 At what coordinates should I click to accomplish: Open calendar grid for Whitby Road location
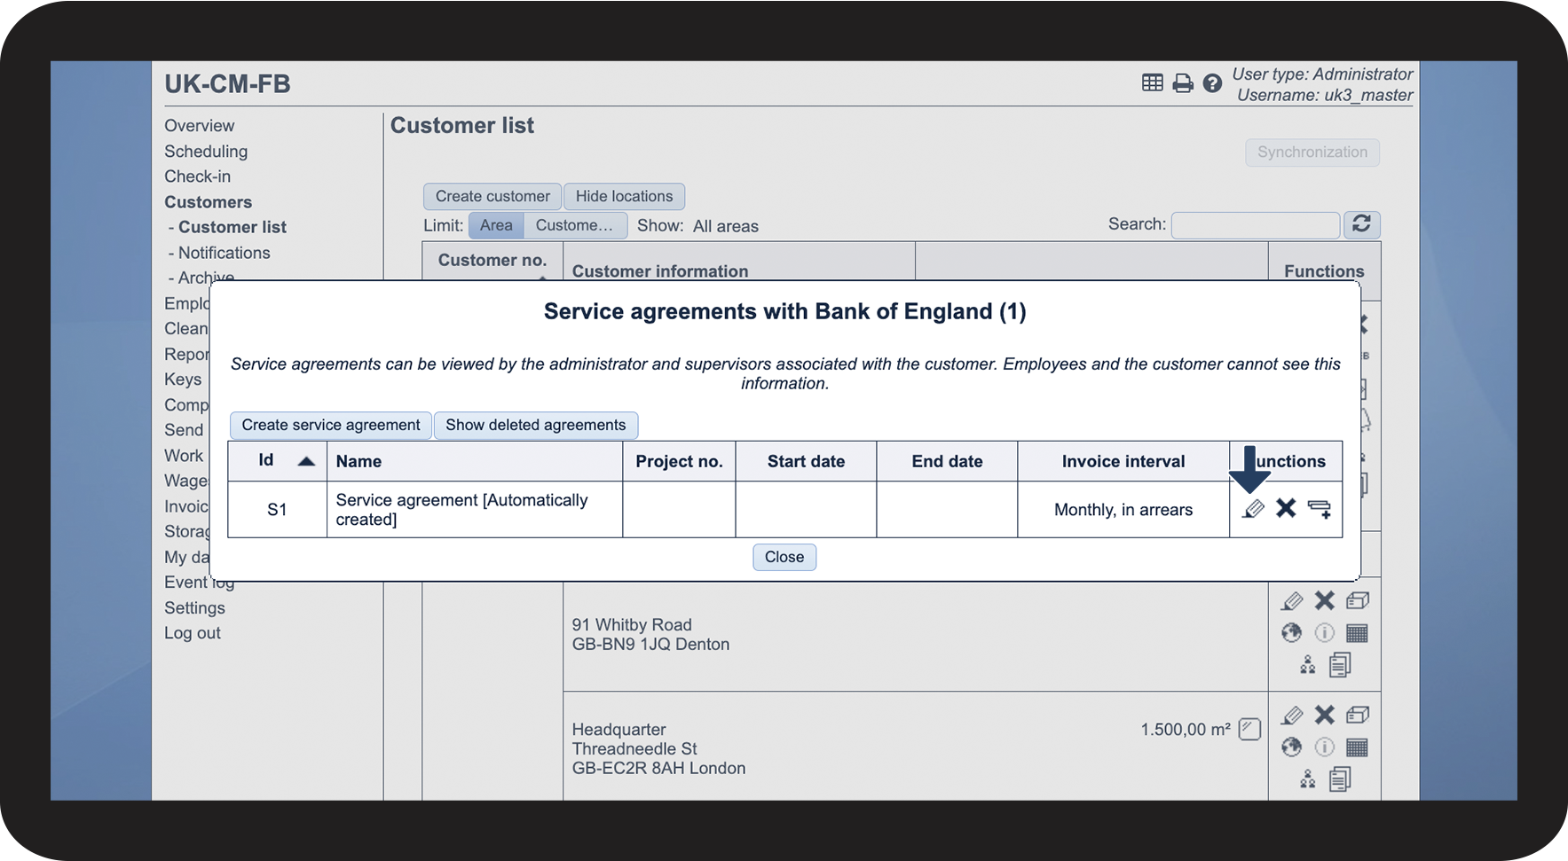(1357, 633)
